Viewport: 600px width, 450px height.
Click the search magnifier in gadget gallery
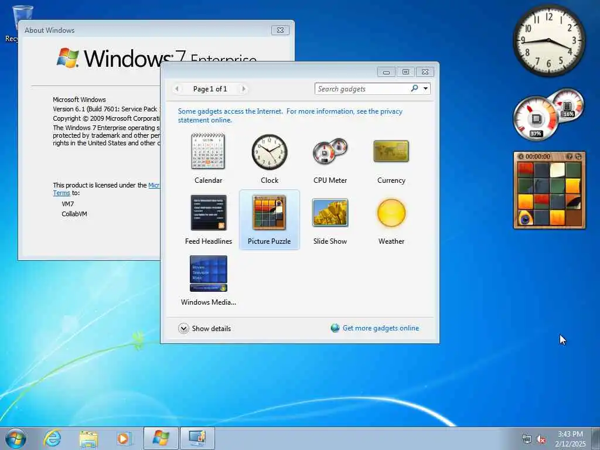(x=414, y=88)
